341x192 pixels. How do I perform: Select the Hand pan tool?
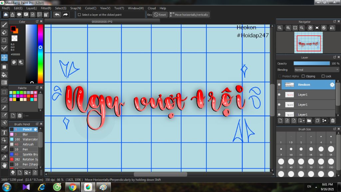4,165
